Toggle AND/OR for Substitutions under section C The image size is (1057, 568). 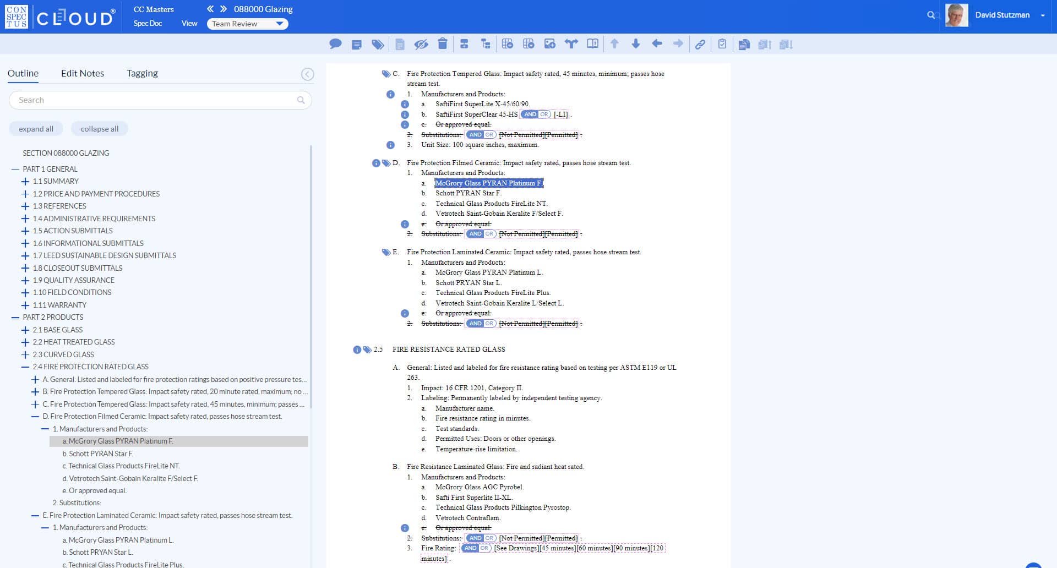click(x=481, y=135)
